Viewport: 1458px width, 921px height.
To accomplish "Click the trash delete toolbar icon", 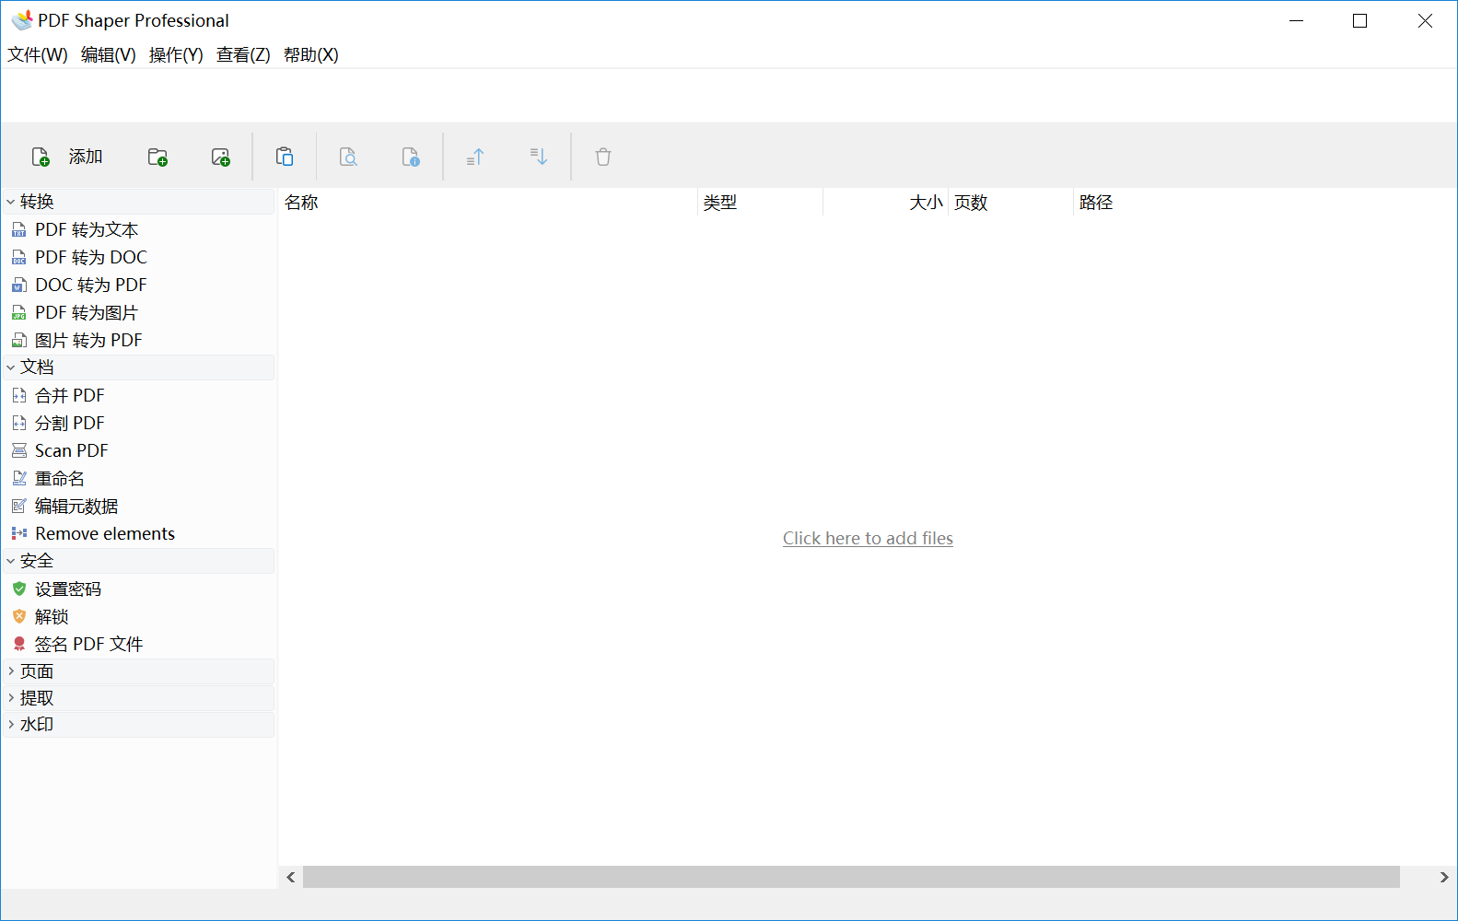I will 603,157.
